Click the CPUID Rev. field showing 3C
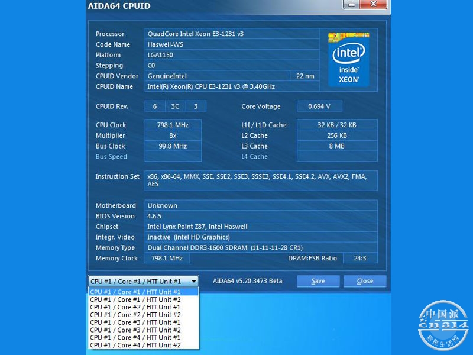Image resolution: width=473 pixels, height=355 pixels. point(175,106)
